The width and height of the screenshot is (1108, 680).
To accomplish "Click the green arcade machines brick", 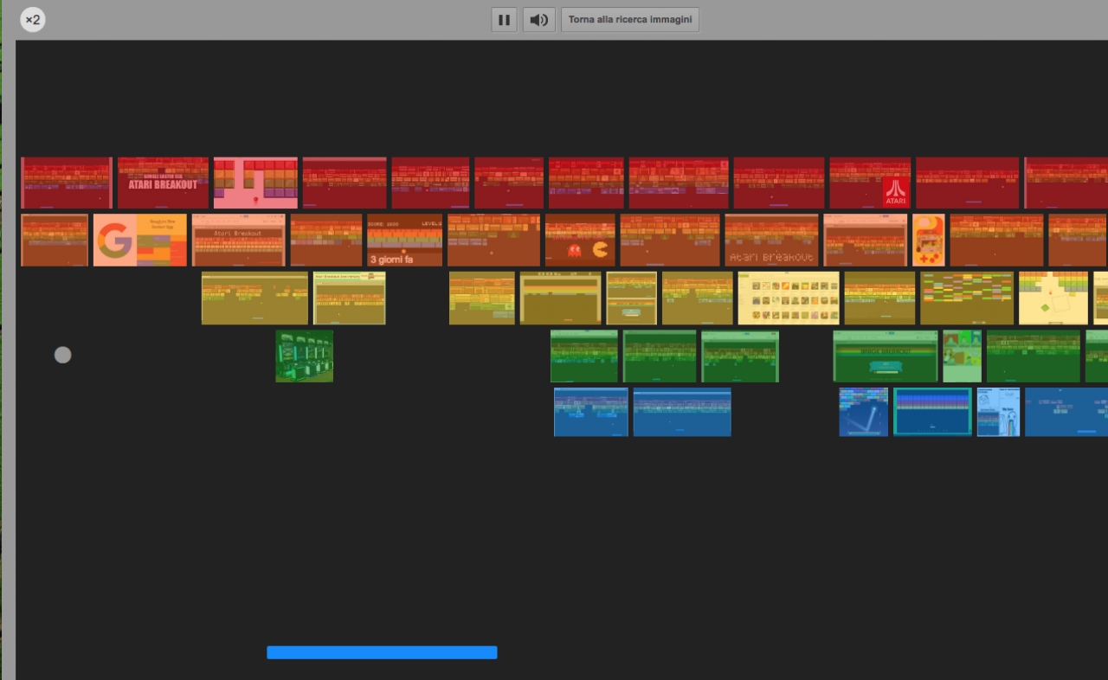I will pyautogui.click(x=304, y=356).
